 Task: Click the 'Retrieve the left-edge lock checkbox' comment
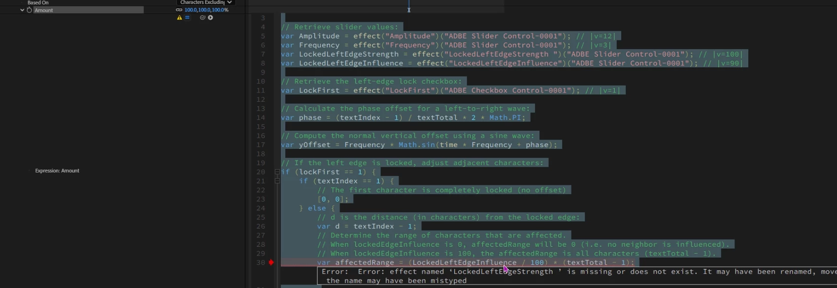click(371, 82)
